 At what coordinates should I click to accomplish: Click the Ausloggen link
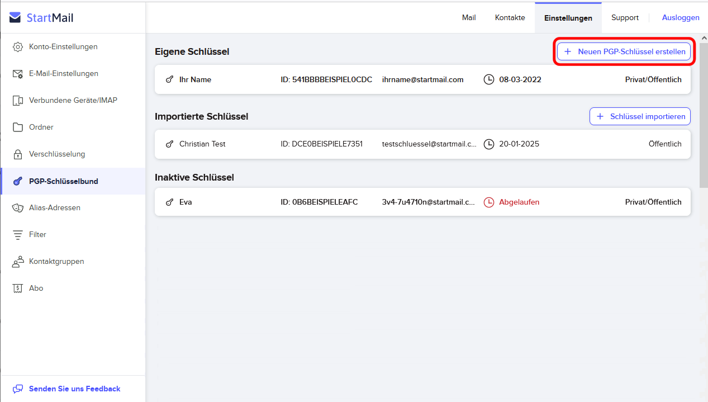(x=681, y=18)
